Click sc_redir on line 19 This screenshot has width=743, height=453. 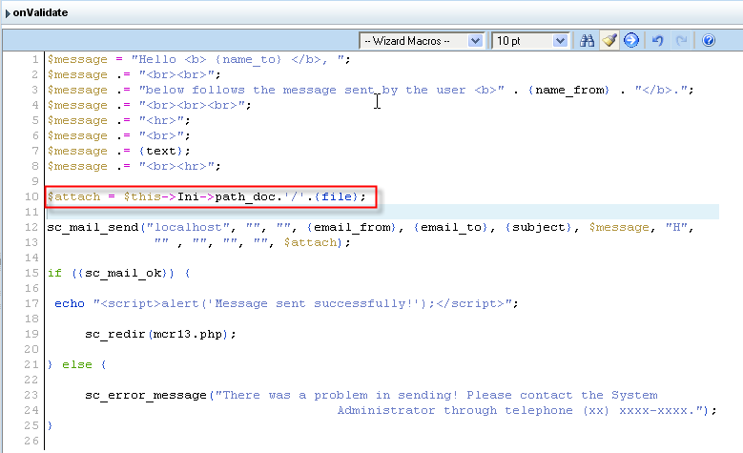(x=115, y=334)
